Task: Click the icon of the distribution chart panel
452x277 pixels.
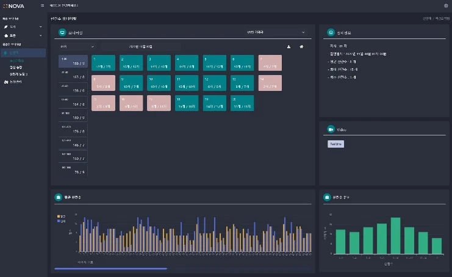Action: (x=327, y=197)
